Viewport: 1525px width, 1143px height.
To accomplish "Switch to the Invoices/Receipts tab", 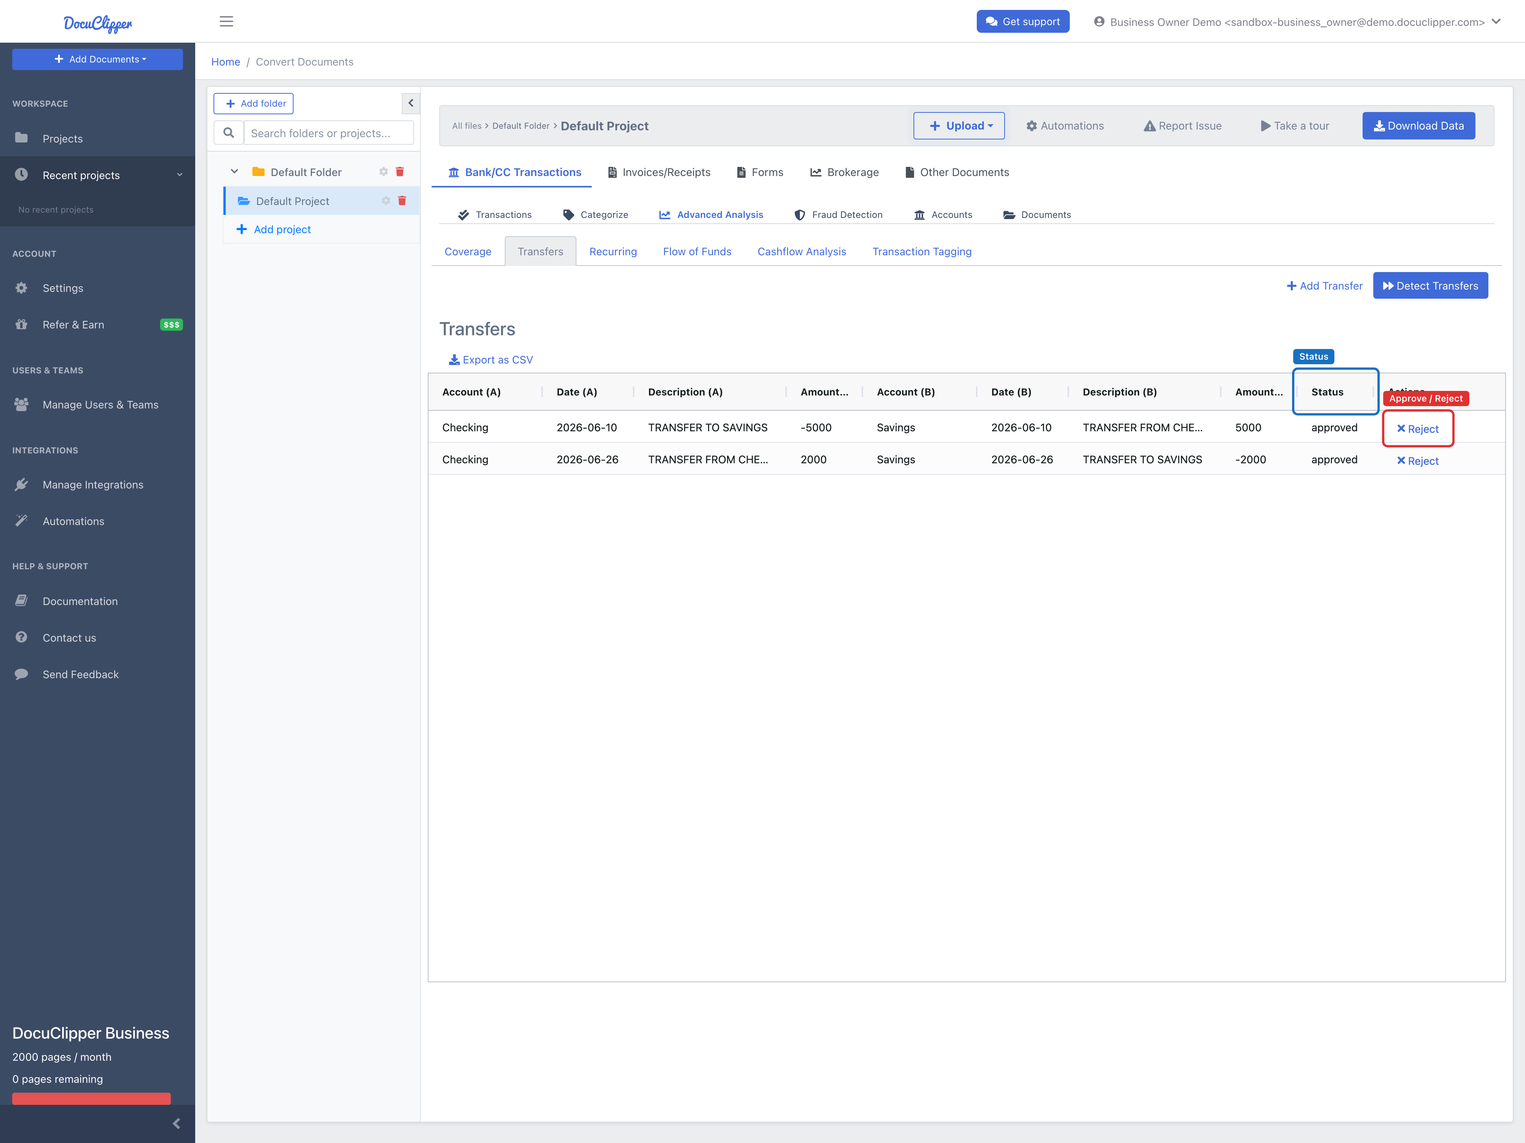I will [x=659, y=172].
